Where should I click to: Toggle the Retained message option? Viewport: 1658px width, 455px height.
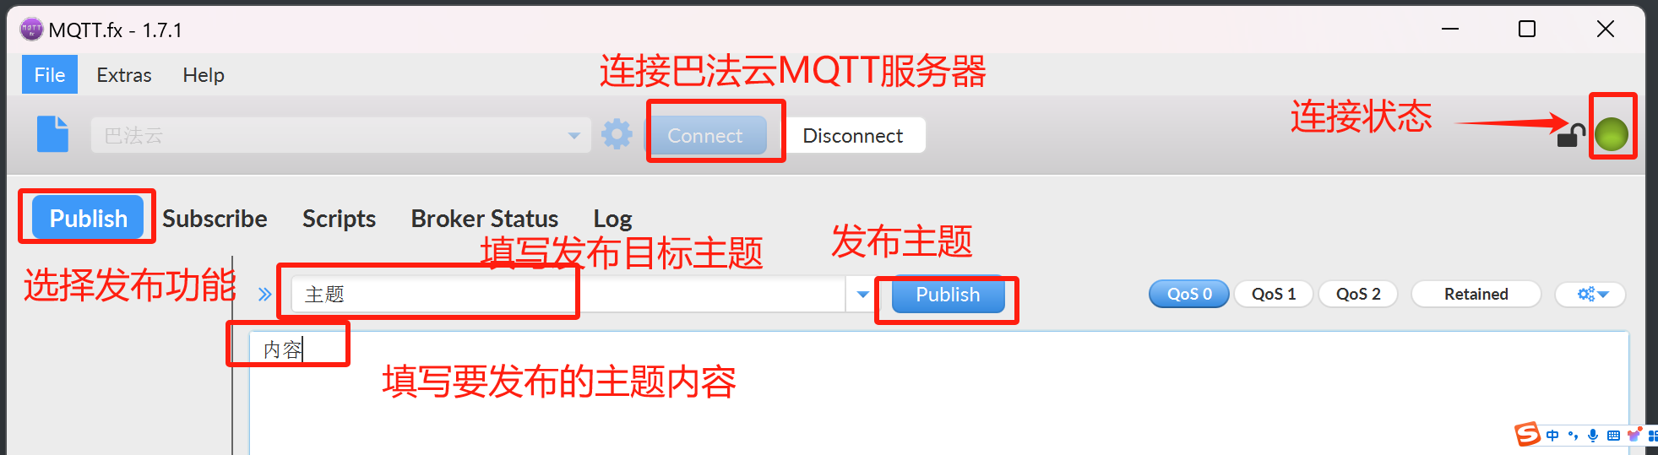pyautogui.click(x=1476, y=294)
